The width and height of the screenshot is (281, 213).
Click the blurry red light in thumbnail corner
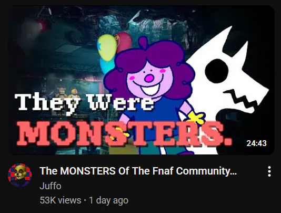click(x=38, y=26)
